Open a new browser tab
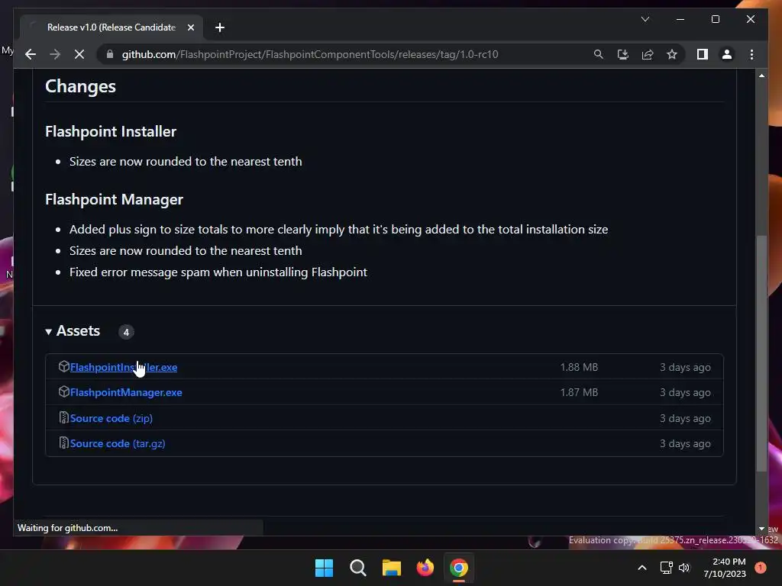 click(x=219, y=27)
